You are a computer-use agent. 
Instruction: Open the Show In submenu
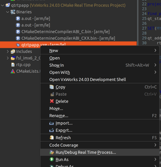pyautogui.click(x=100, y=65)
